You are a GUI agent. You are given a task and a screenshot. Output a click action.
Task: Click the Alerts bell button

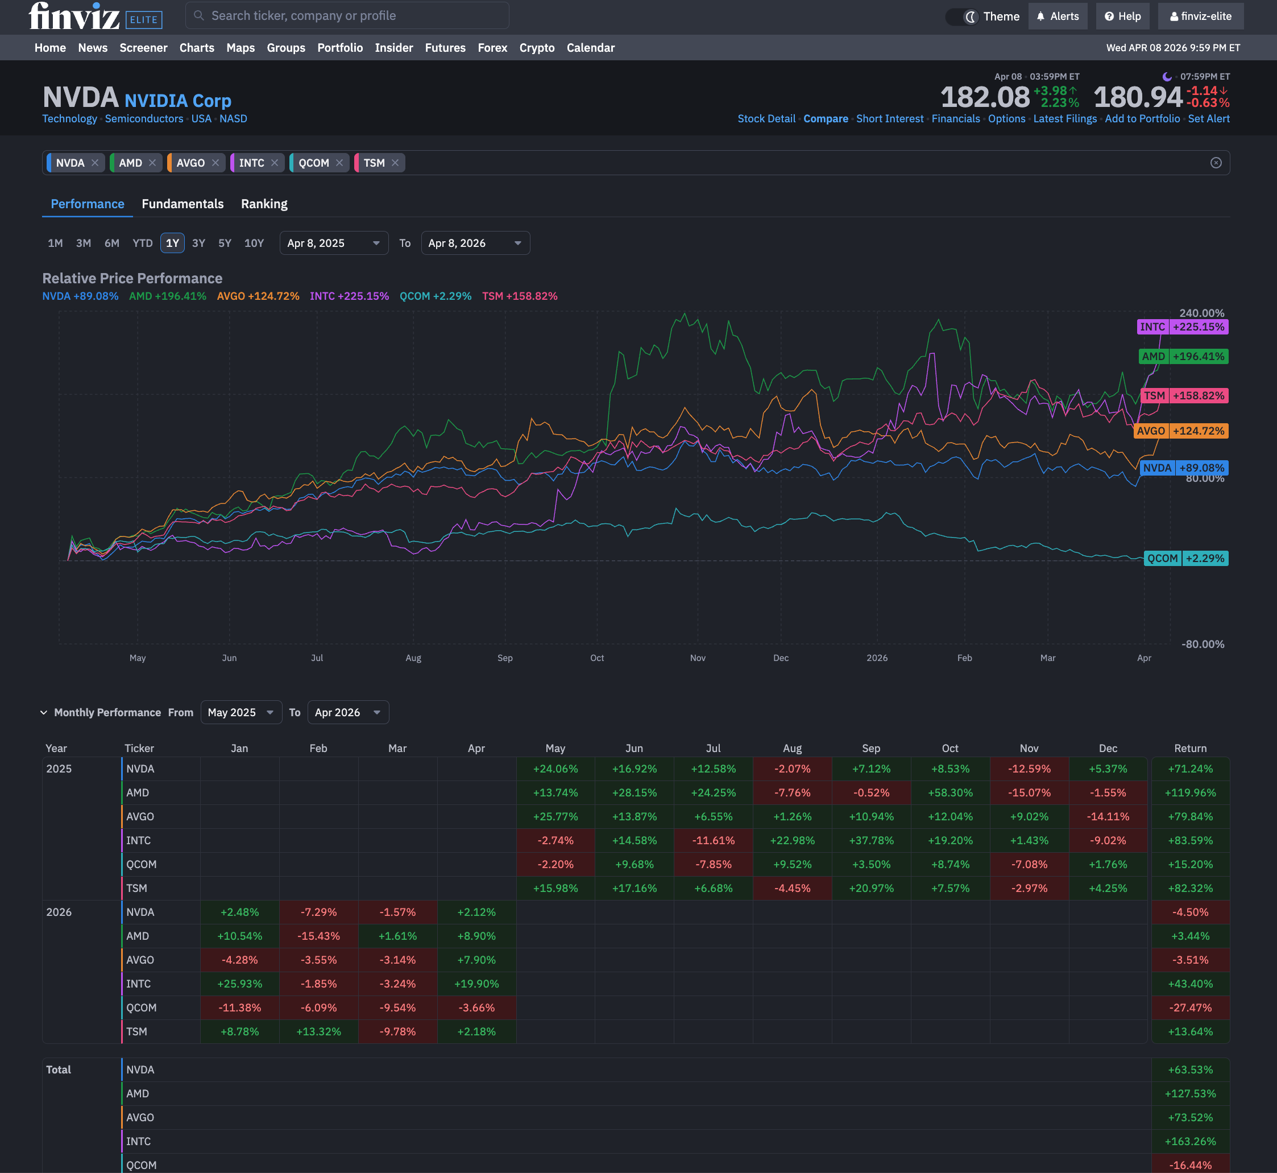1058,16
